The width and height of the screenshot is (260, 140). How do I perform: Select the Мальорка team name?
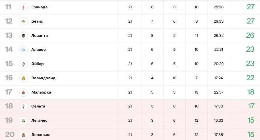[x=41, y=92]
